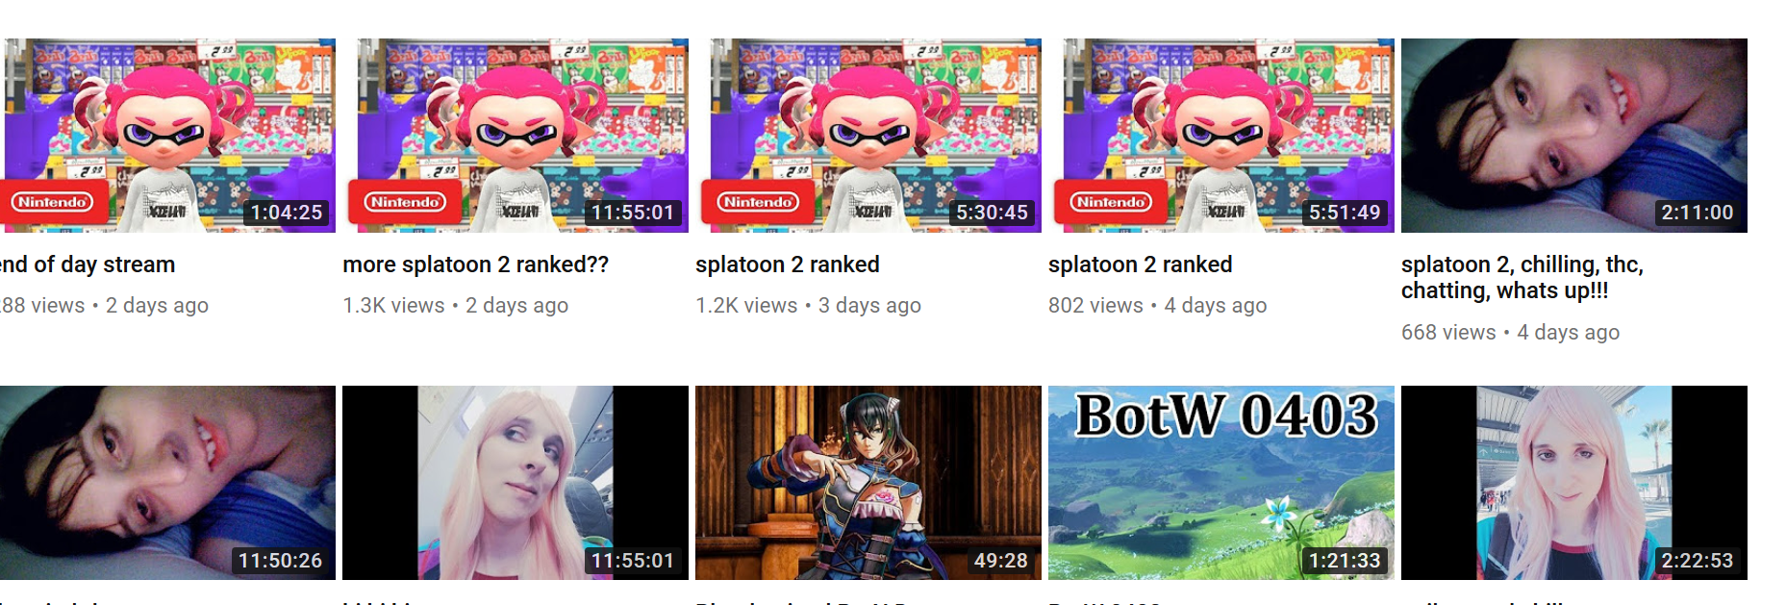Click 'splatoon 2, chilling, thc, chatting' title
This screenshot has height=605, width=1786.
(1522, 277)
